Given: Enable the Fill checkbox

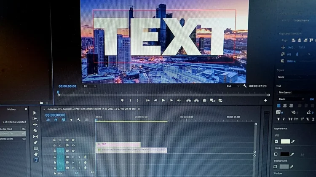Looking at the screenshot, I should coord(276,142).
